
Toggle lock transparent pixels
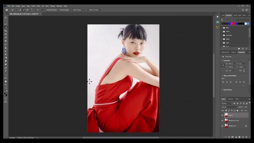coord(226,110)
